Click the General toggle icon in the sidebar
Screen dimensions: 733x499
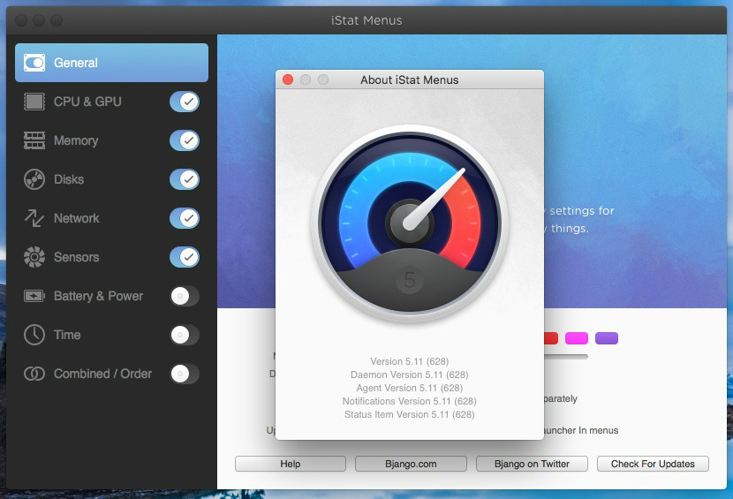[34, 63]
